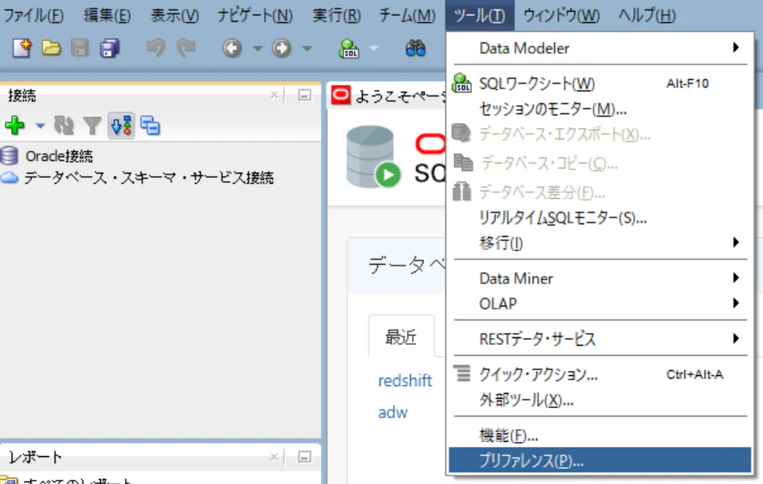
Task: Click the Redo arrow icon
Action: 185,48
